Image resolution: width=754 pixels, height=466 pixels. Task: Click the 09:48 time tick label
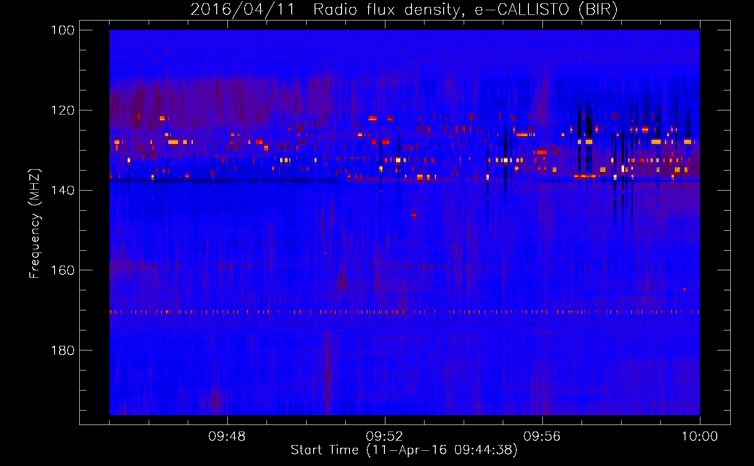pyautogui.click(x=227, y=437)
